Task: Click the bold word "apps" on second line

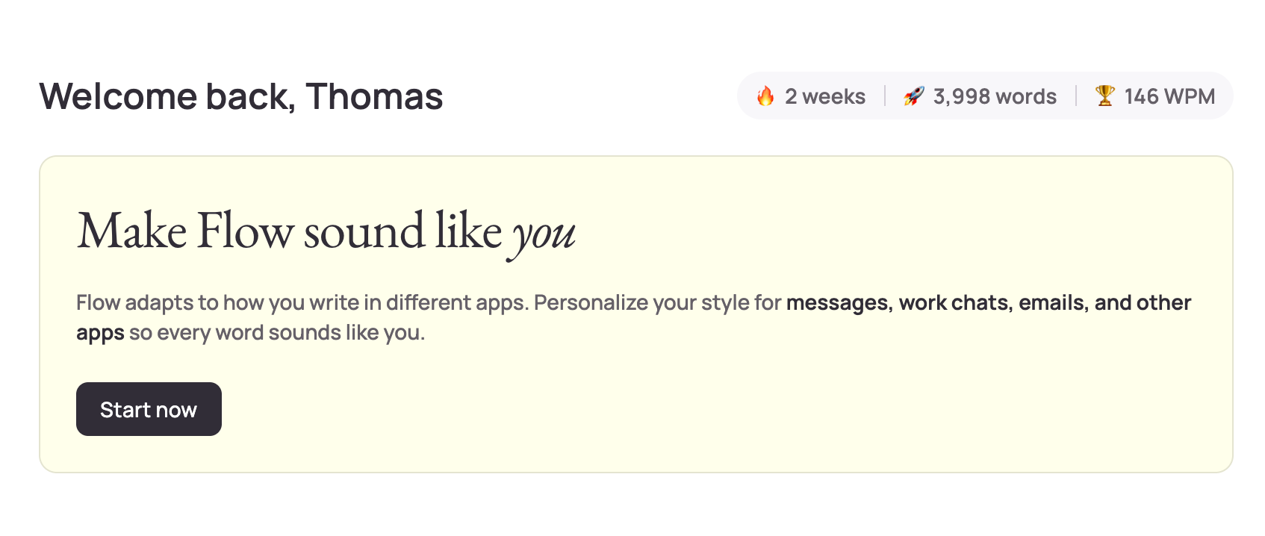Action: click(x=100, y=333)
